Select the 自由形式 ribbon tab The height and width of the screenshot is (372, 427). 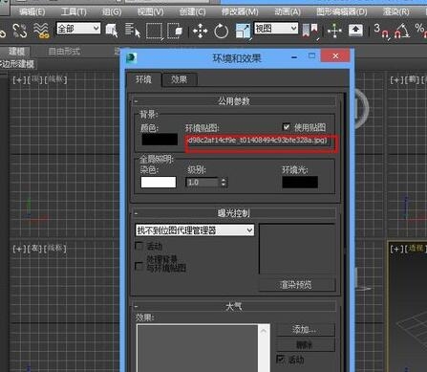64,52
